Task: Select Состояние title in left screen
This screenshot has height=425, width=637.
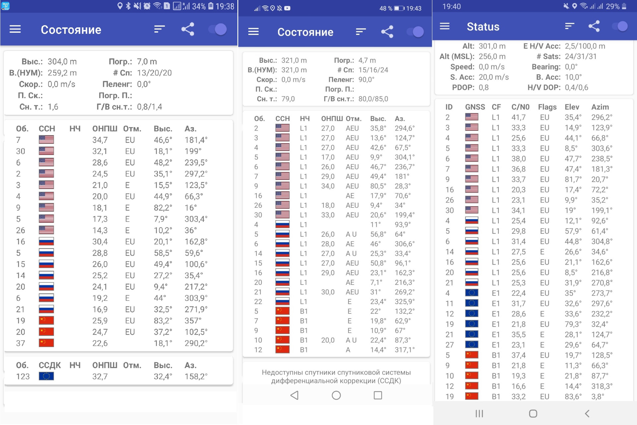Action: [71, 30]
